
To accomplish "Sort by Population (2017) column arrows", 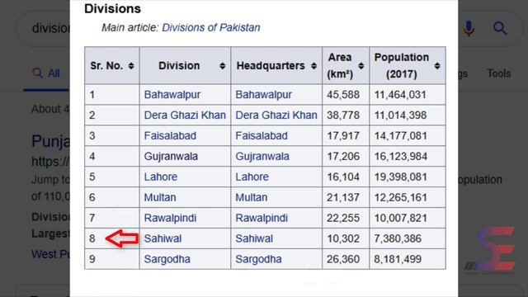I will pos(437,66).
